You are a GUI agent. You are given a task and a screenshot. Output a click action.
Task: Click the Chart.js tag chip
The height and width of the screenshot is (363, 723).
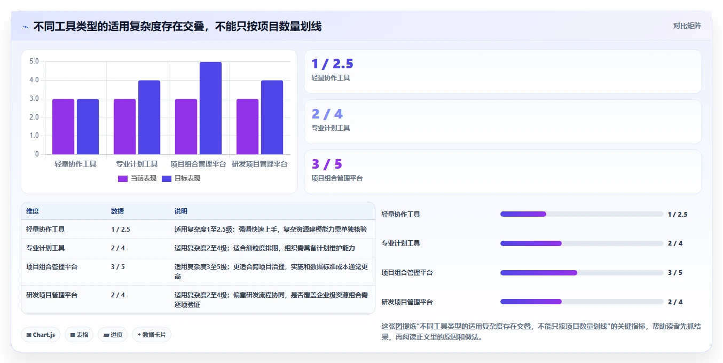click(x=41, y=335)
